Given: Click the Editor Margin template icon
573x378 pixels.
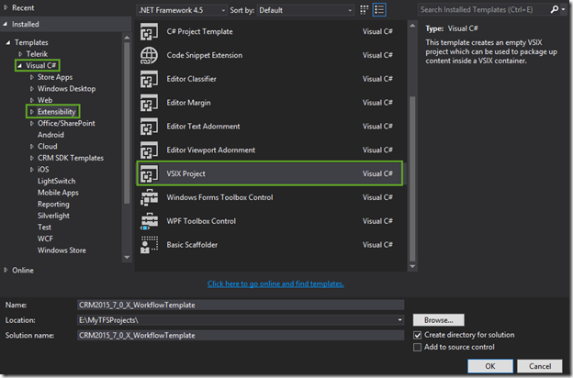Looking at the screenshot, I should tap(149, 103).
